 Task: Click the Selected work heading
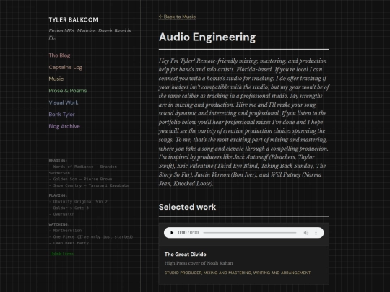[x=187, y=207]
